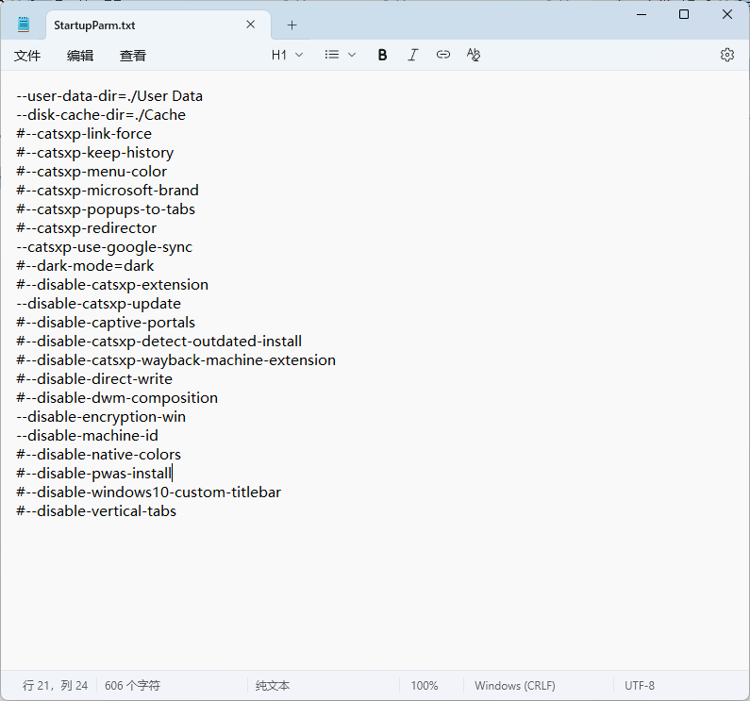750x701 pixels.
Task: Open the 编辑 menu
Action: click(x=80, y=56)
